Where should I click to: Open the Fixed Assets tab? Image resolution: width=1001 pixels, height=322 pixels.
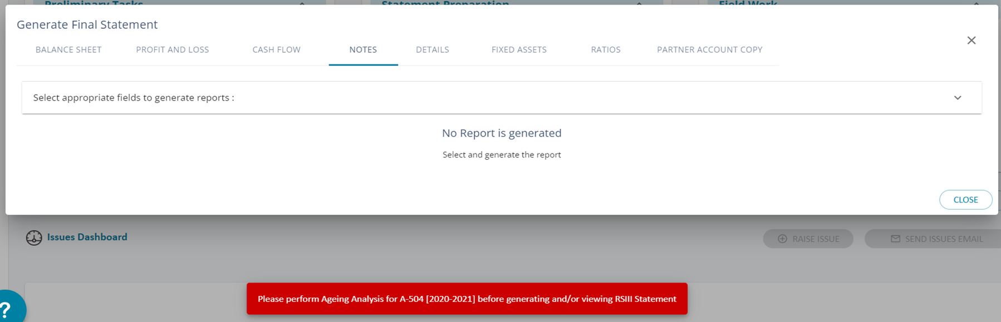519,49
